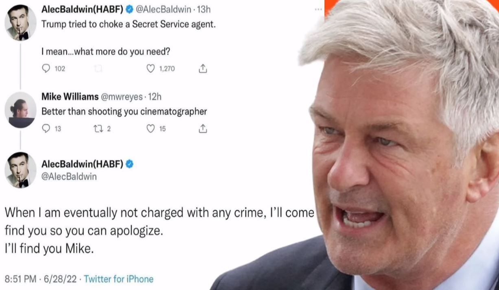Click the 13h timestamp on first tweet
The height and width of the screenshot is (290, 499).
click(205, 9)
